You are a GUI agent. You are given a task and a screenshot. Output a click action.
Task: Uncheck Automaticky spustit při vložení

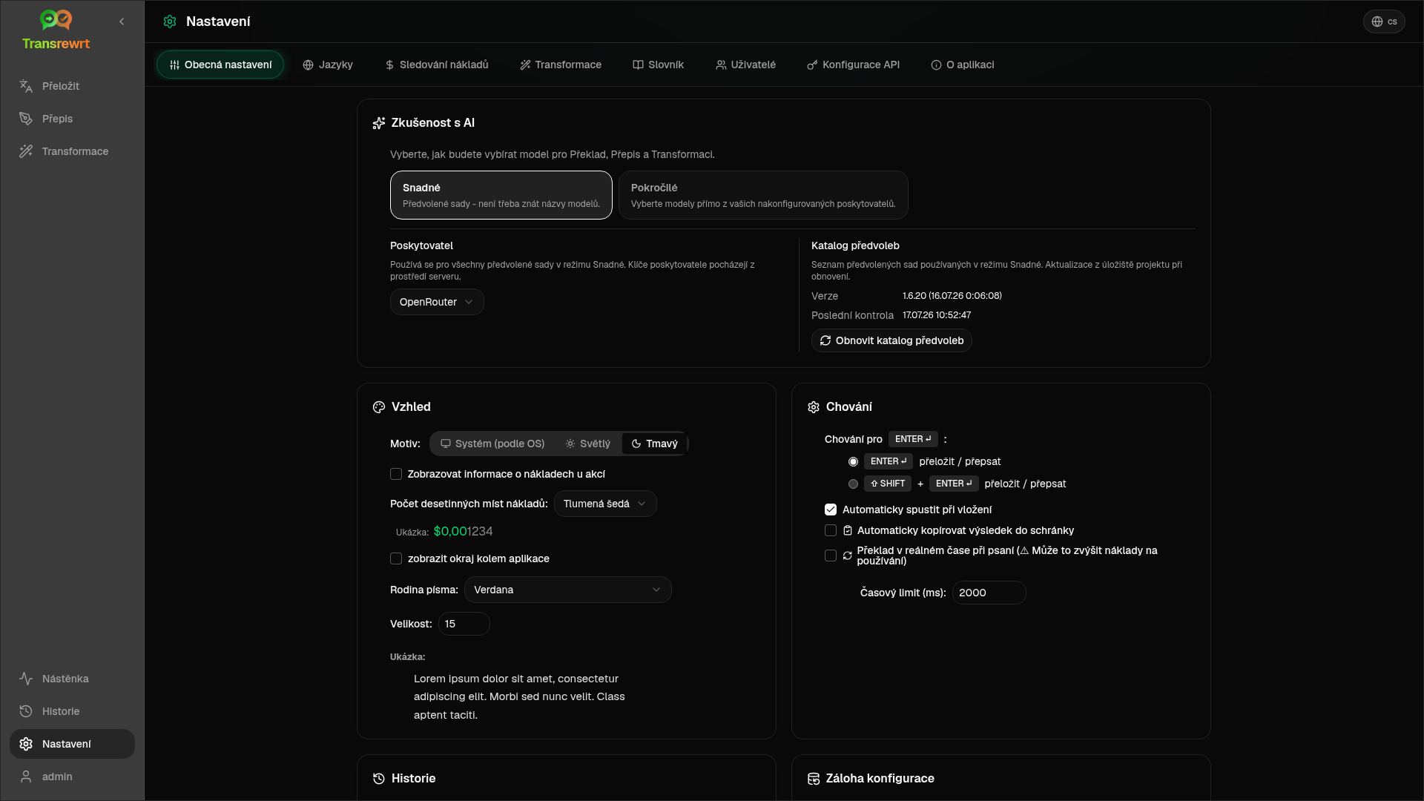pos(831,510)
